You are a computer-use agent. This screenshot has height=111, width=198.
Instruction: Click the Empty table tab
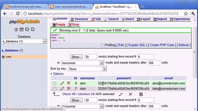[59, 25]
